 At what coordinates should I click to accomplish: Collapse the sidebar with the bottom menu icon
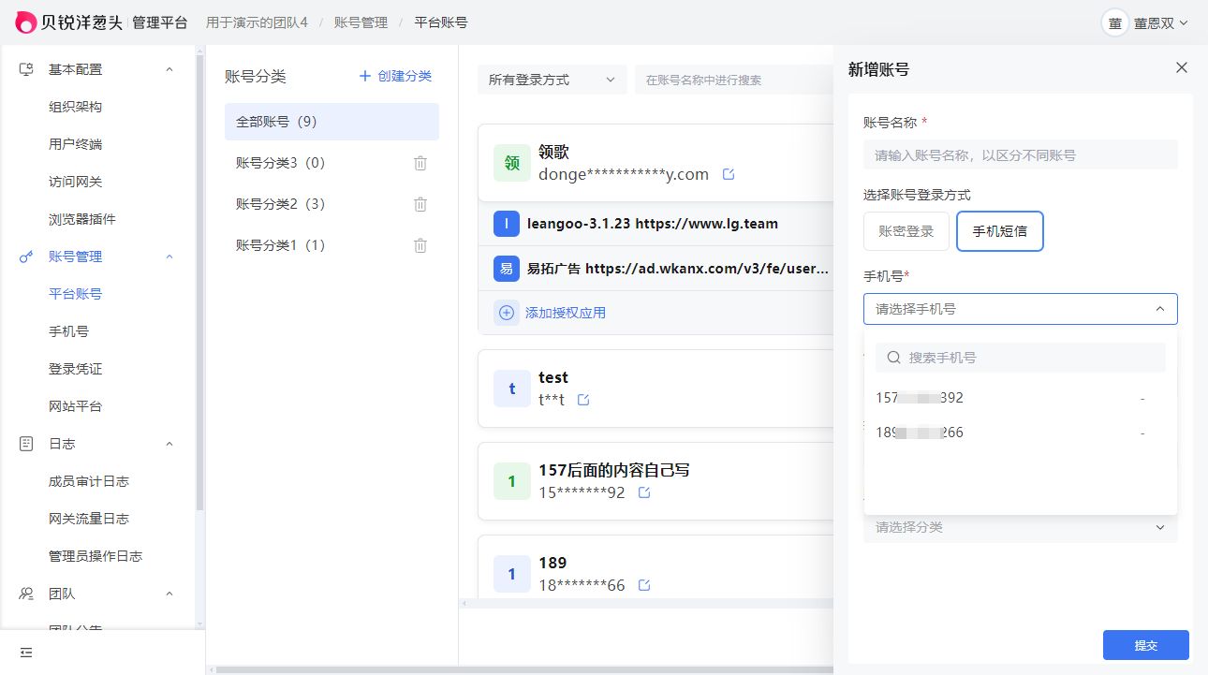point(26,653)
